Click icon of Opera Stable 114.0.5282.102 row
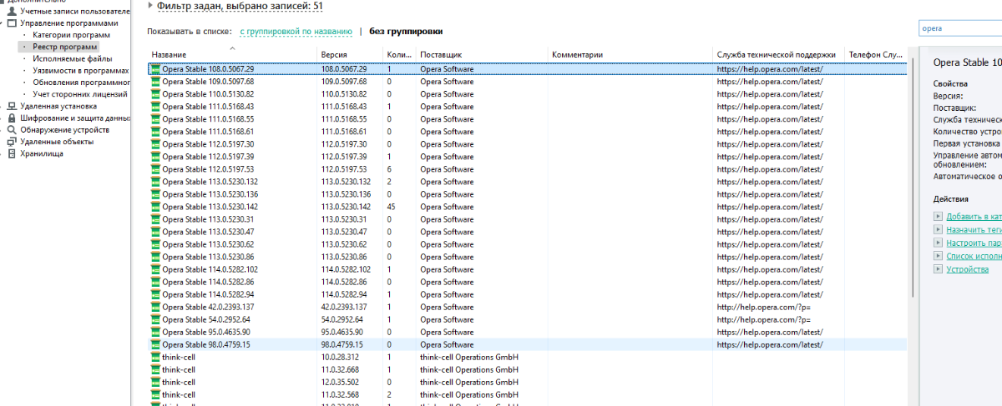This screenshot has width=1002, height=406. (x=155, y=269)
